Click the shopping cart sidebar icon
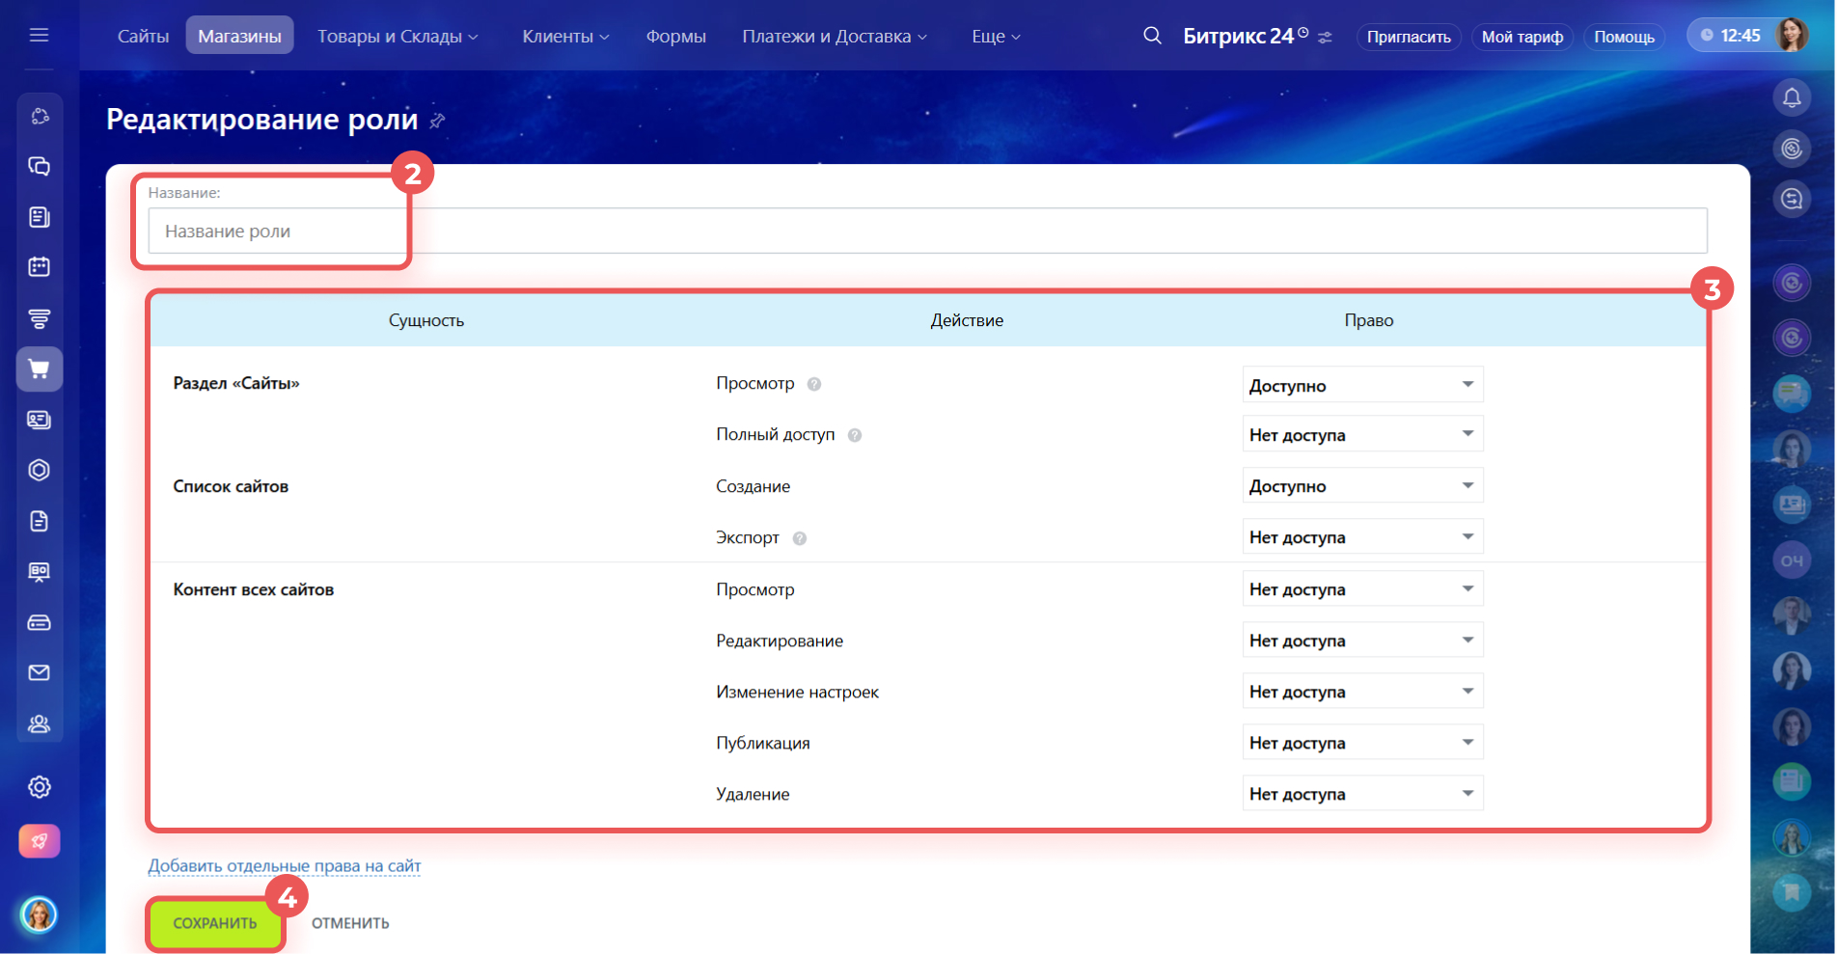 point(40,369)
